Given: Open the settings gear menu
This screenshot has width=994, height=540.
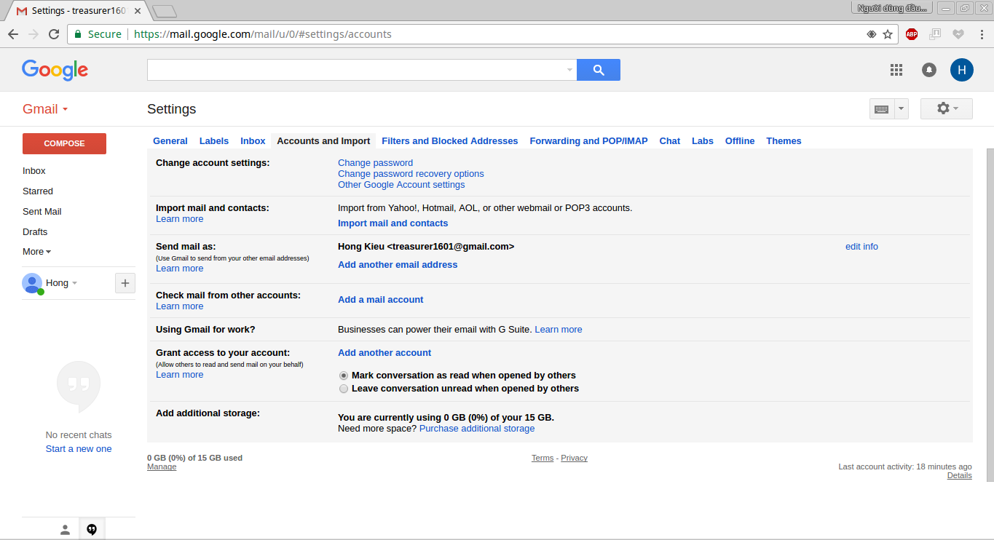Looking at the screenshot, I should coord(947,108).
